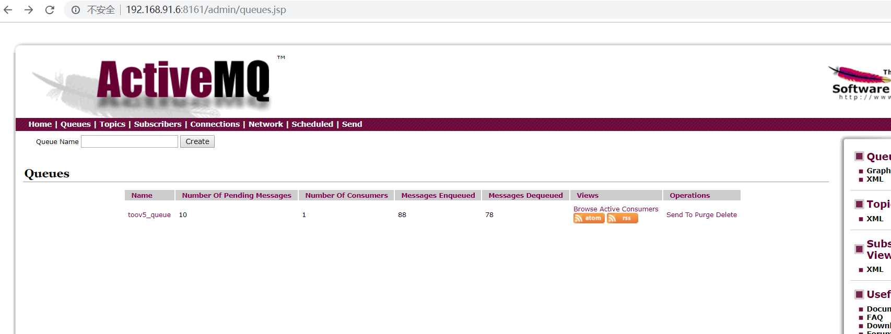The width and height of the screenshot is (891, 334).
Task: Click messages dequeued value 78
Action: click(x=489, y=215)
